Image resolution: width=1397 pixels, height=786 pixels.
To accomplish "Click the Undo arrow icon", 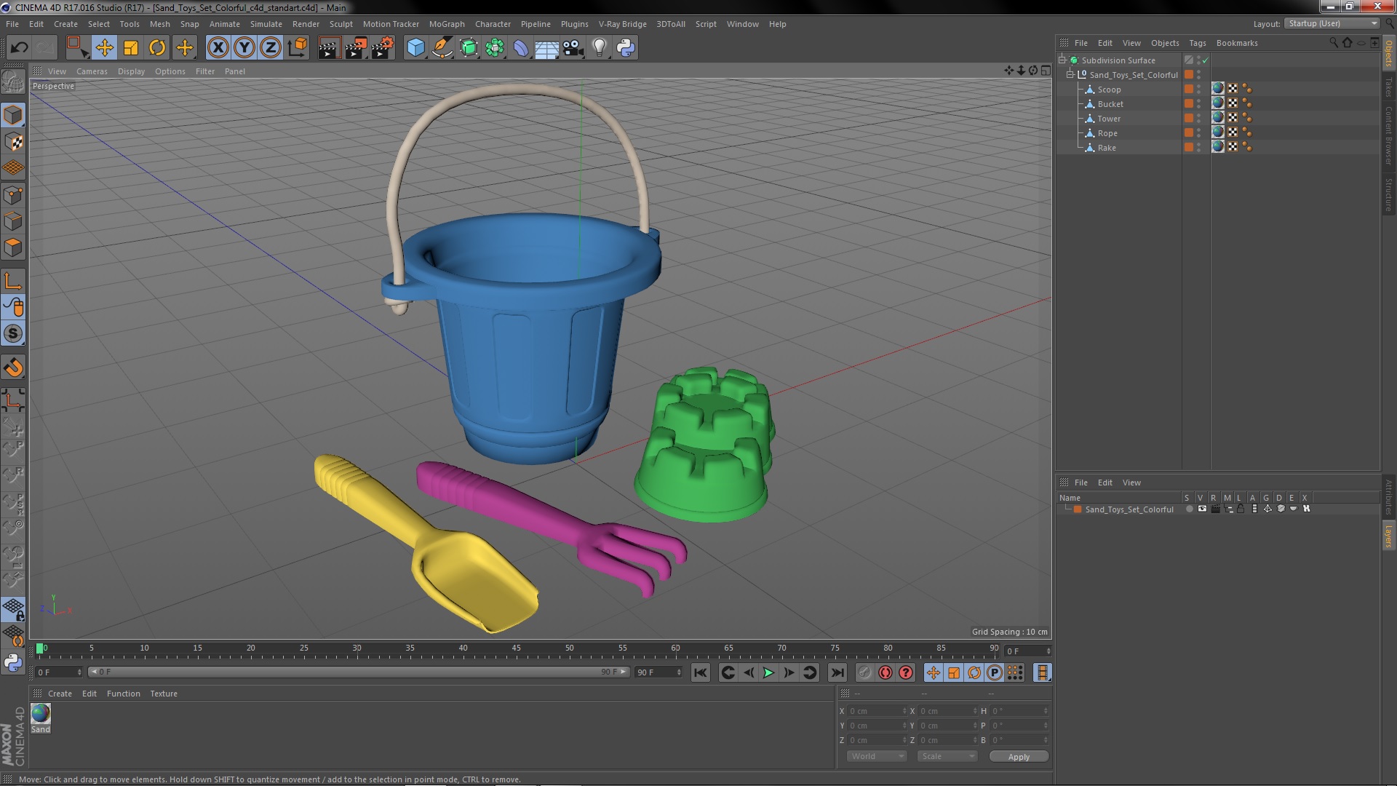I will click(x=19, y=48).
